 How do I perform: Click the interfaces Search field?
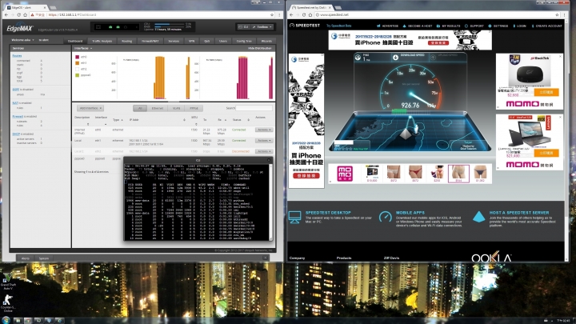click(x=254, y=108)
